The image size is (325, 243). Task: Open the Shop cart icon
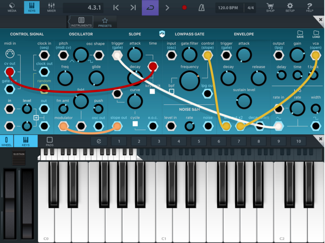[270, 7]
